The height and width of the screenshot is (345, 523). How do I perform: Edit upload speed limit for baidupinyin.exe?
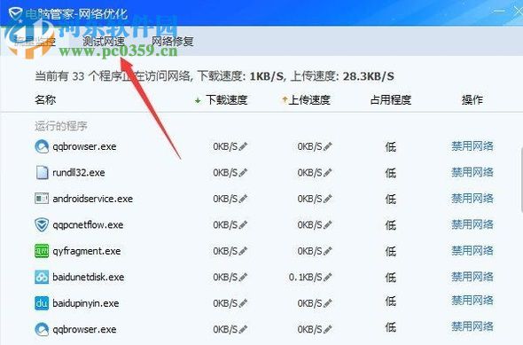(x=328, y=303)
